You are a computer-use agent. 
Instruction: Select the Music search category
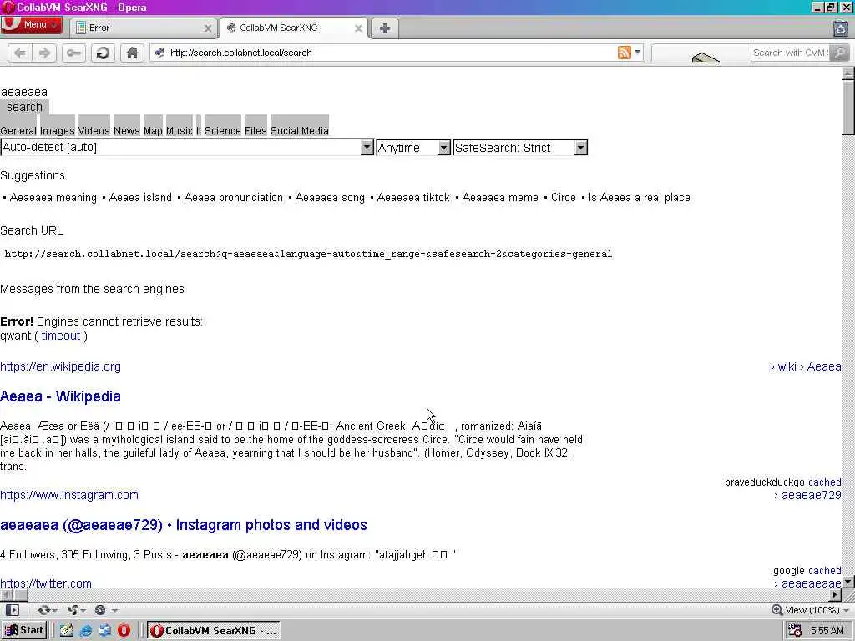(x=180, y=131)
